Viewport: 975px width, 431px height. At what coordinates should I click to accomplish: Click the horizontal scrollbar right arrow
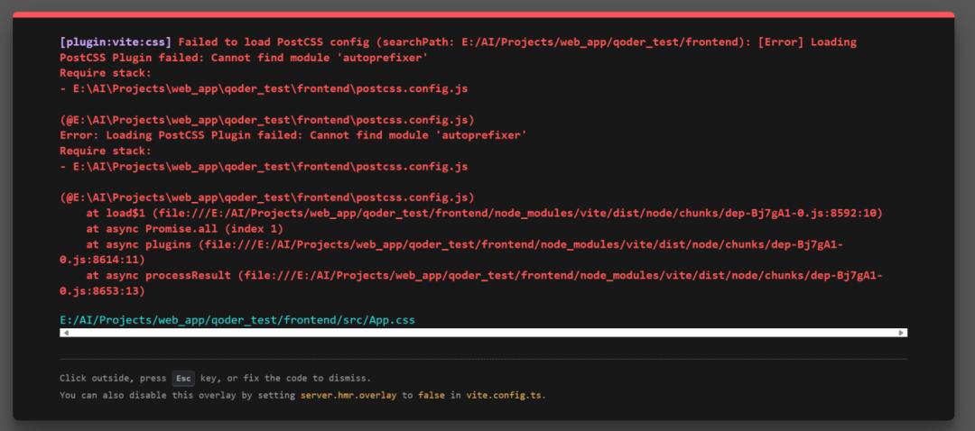pos(901,333)
